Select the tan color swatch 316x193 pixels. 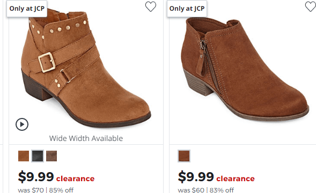[24, 156]
